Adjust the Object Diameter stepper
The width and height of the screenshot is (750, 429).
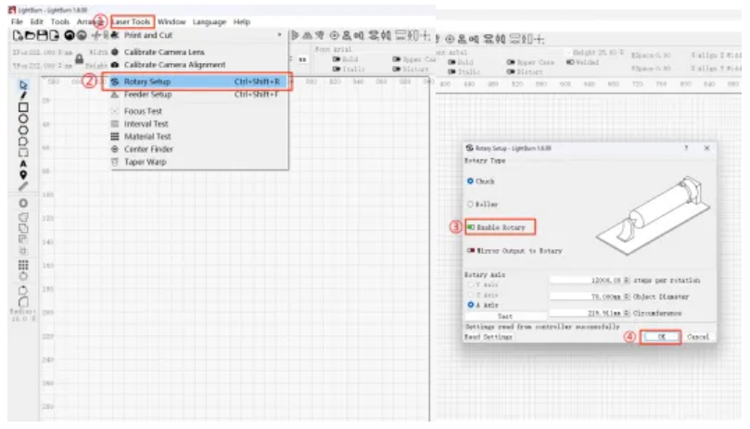tap(627, 297)
